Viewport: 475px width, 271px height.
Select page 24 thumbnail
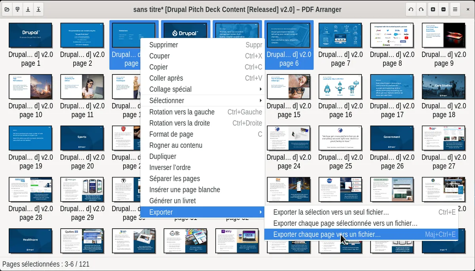(x=289, y=138)
